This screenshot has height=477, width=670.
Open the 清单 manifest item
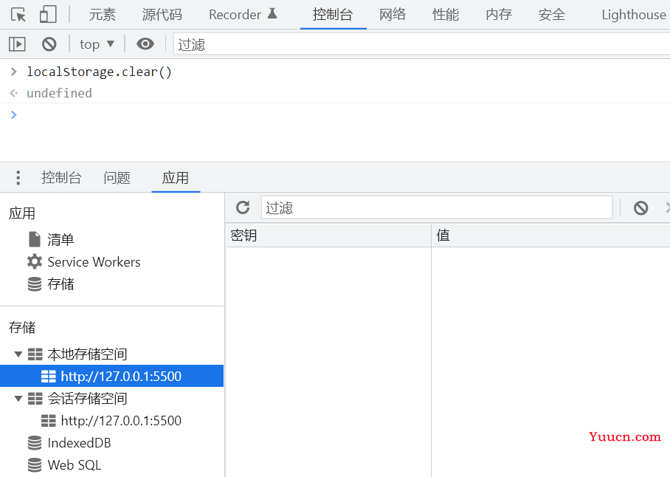pyautogui.click(x=61, y=240)
